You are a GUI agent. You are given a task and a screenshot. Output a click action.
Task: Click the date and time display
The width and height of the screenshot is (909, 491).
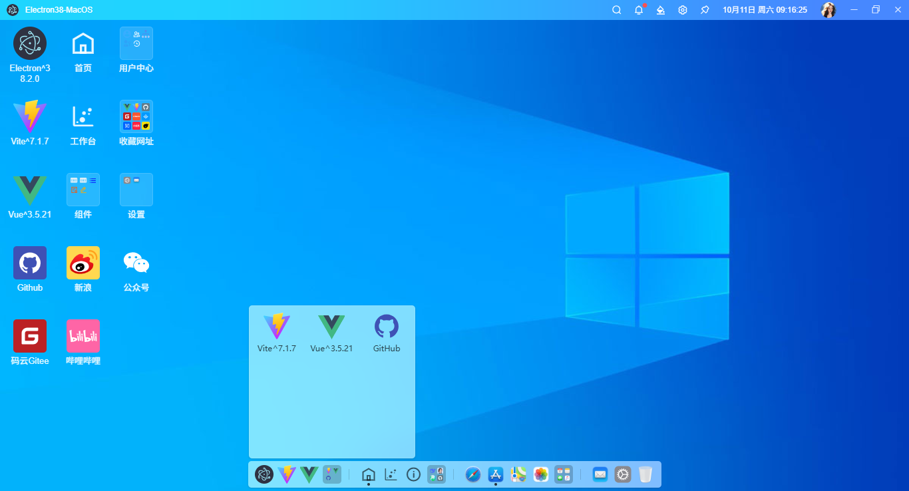765,10
